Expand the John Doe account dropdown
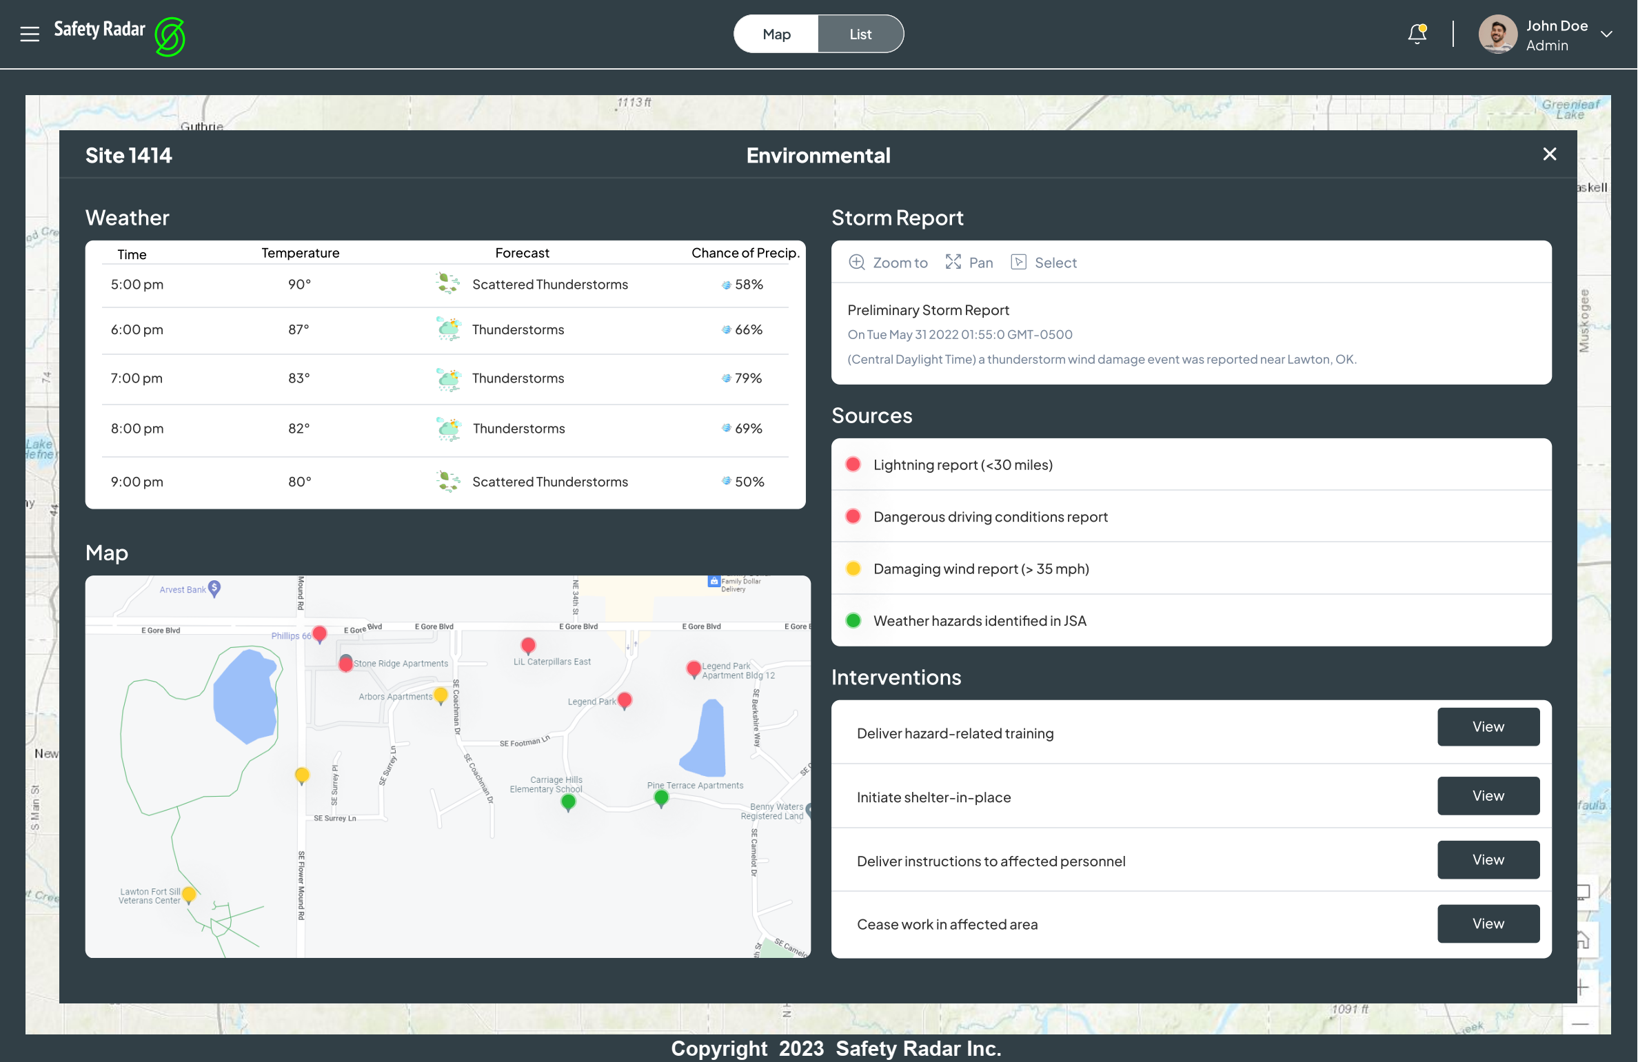 [1606, 34]
